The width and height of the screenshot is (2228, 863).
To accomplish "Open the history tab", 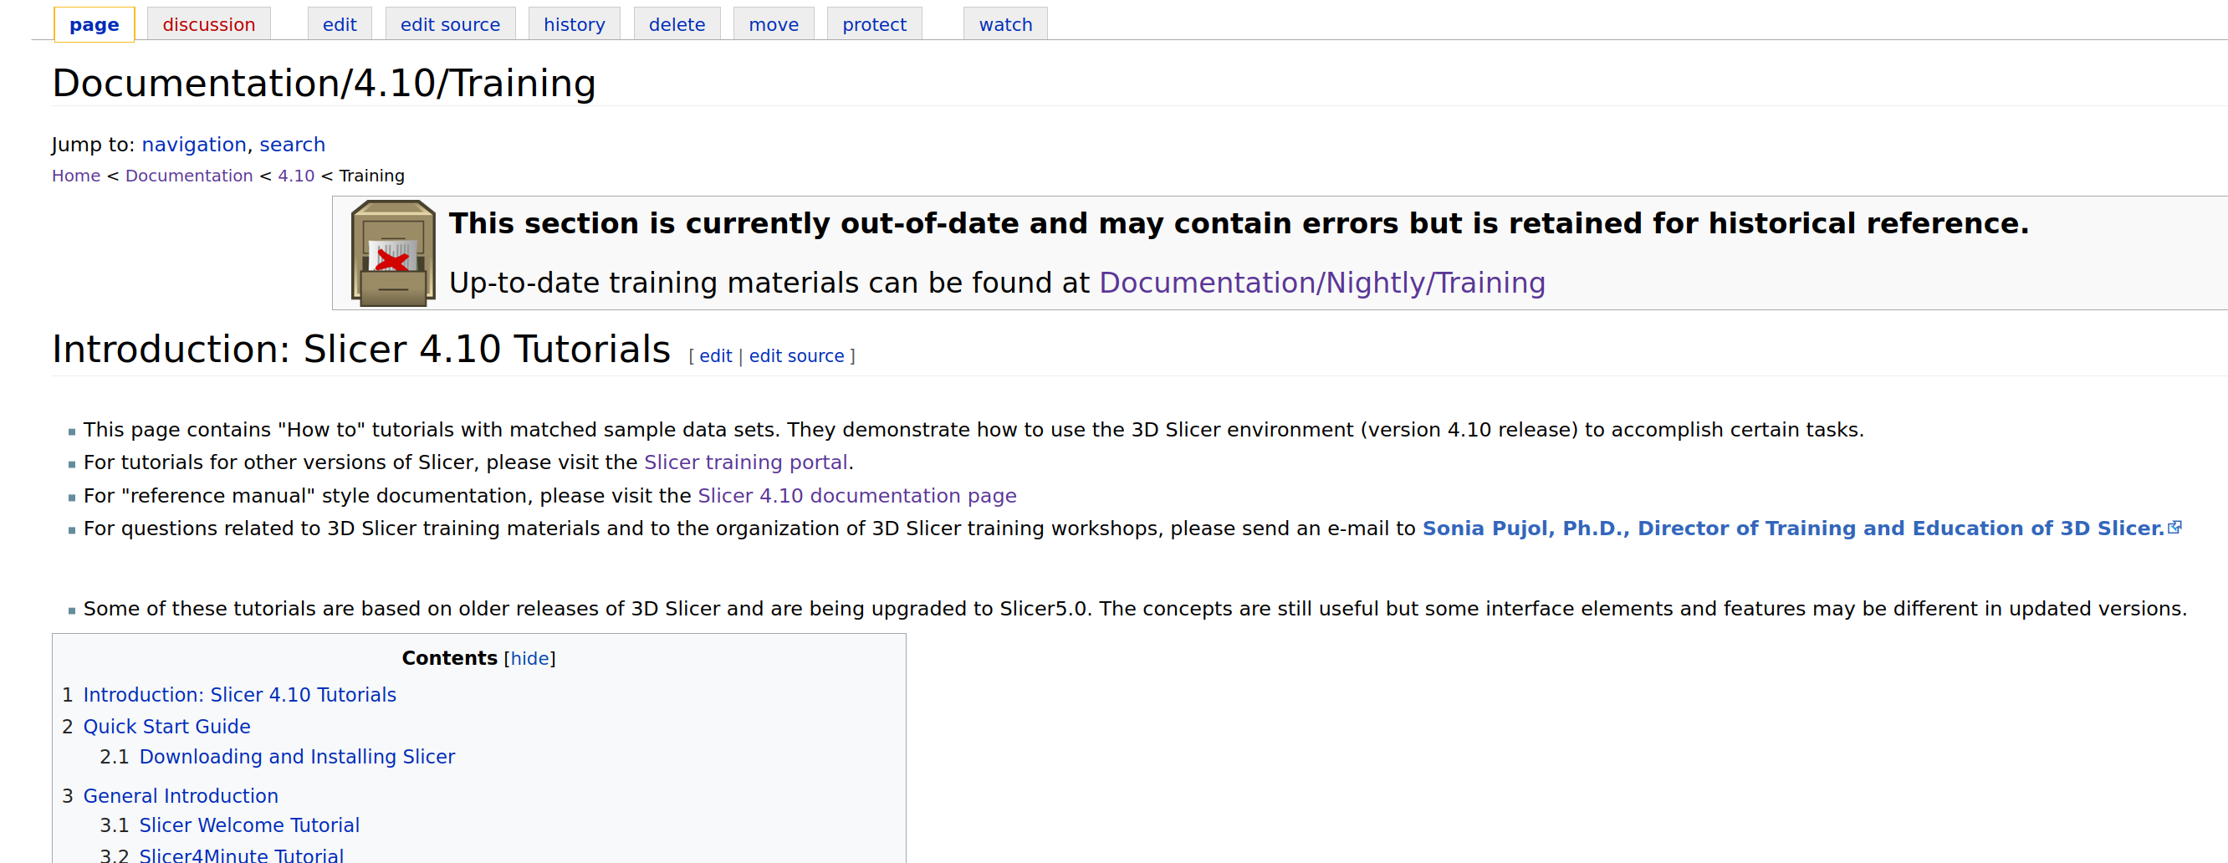I will 575,23.
